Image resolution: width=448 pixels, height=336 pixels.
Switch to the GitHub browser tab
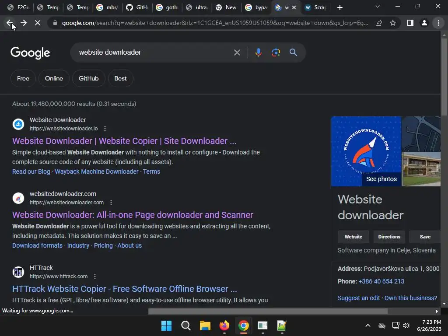[137, 7]
